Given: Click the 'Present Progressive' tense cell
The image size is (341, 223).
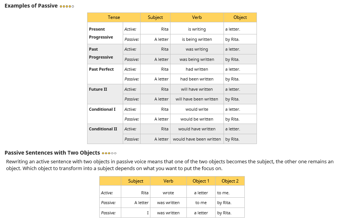Looking at the screenshot, I should [101, 33].
